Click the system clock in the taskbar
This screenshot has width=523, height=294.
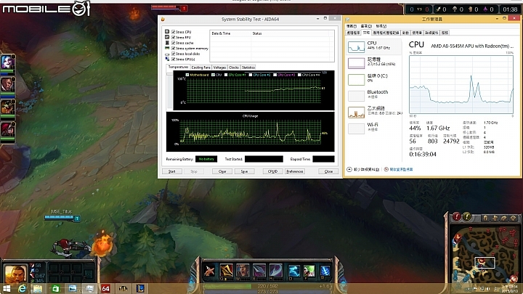[x=511, y=289]
